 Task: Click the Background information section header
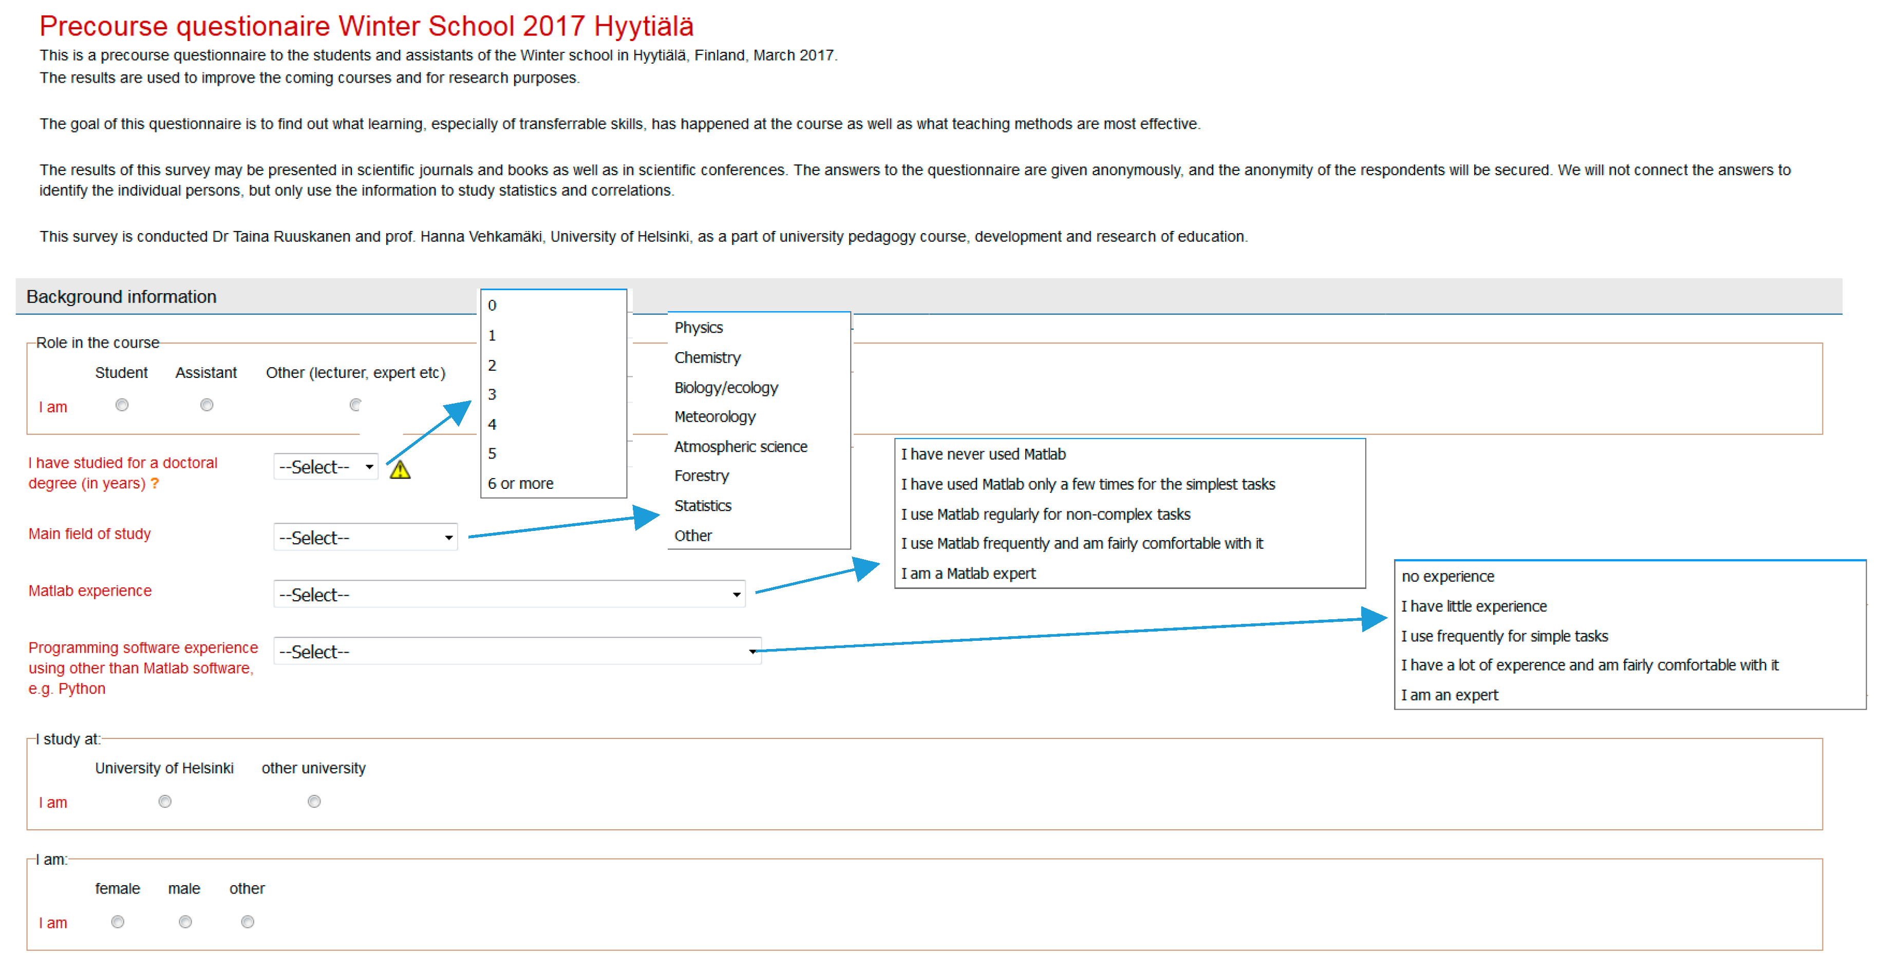pyautogui.click(x=122, y=297)
